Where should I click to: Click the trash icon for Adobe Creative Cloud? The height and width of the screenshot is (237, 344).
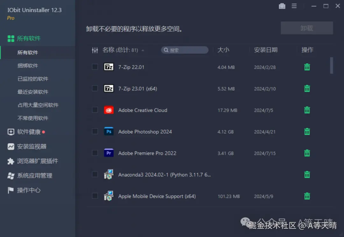click(307, 110)
